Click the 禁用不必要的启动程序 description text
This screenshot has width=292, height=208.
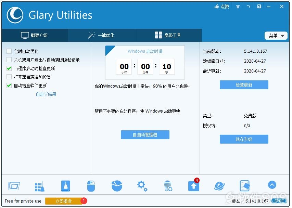coord(137,111)
